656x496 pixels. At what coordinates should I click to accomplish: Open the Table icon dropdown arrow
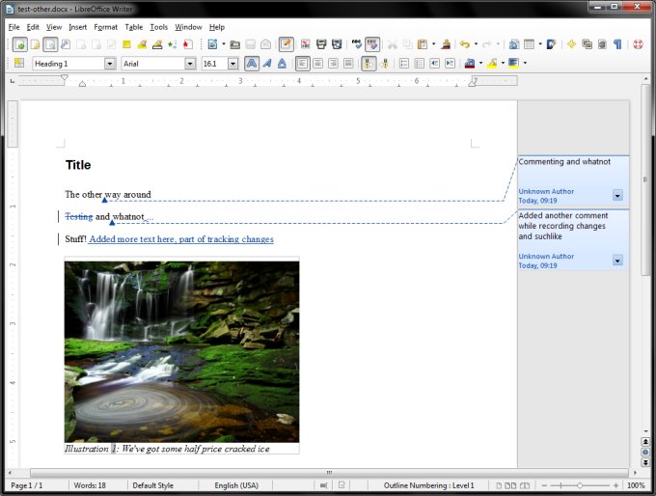(540, 44)
